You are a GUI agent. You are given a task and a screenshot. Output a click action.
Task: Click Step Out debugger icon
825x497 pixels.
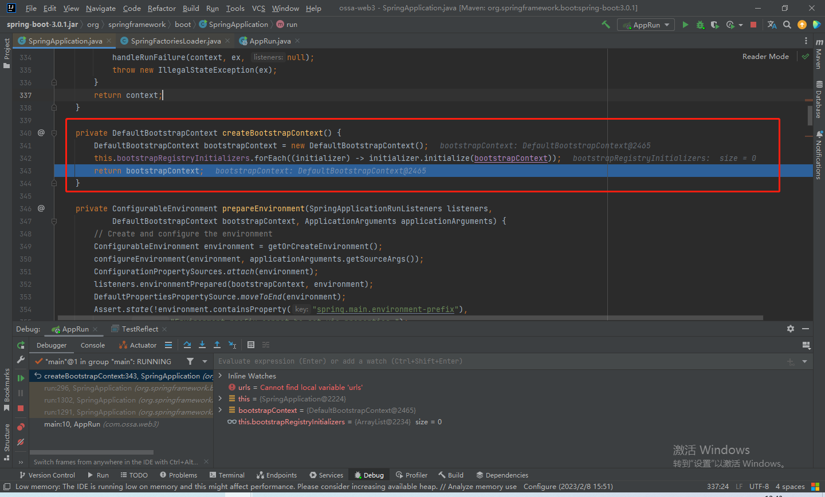click(x=217, y=345)
